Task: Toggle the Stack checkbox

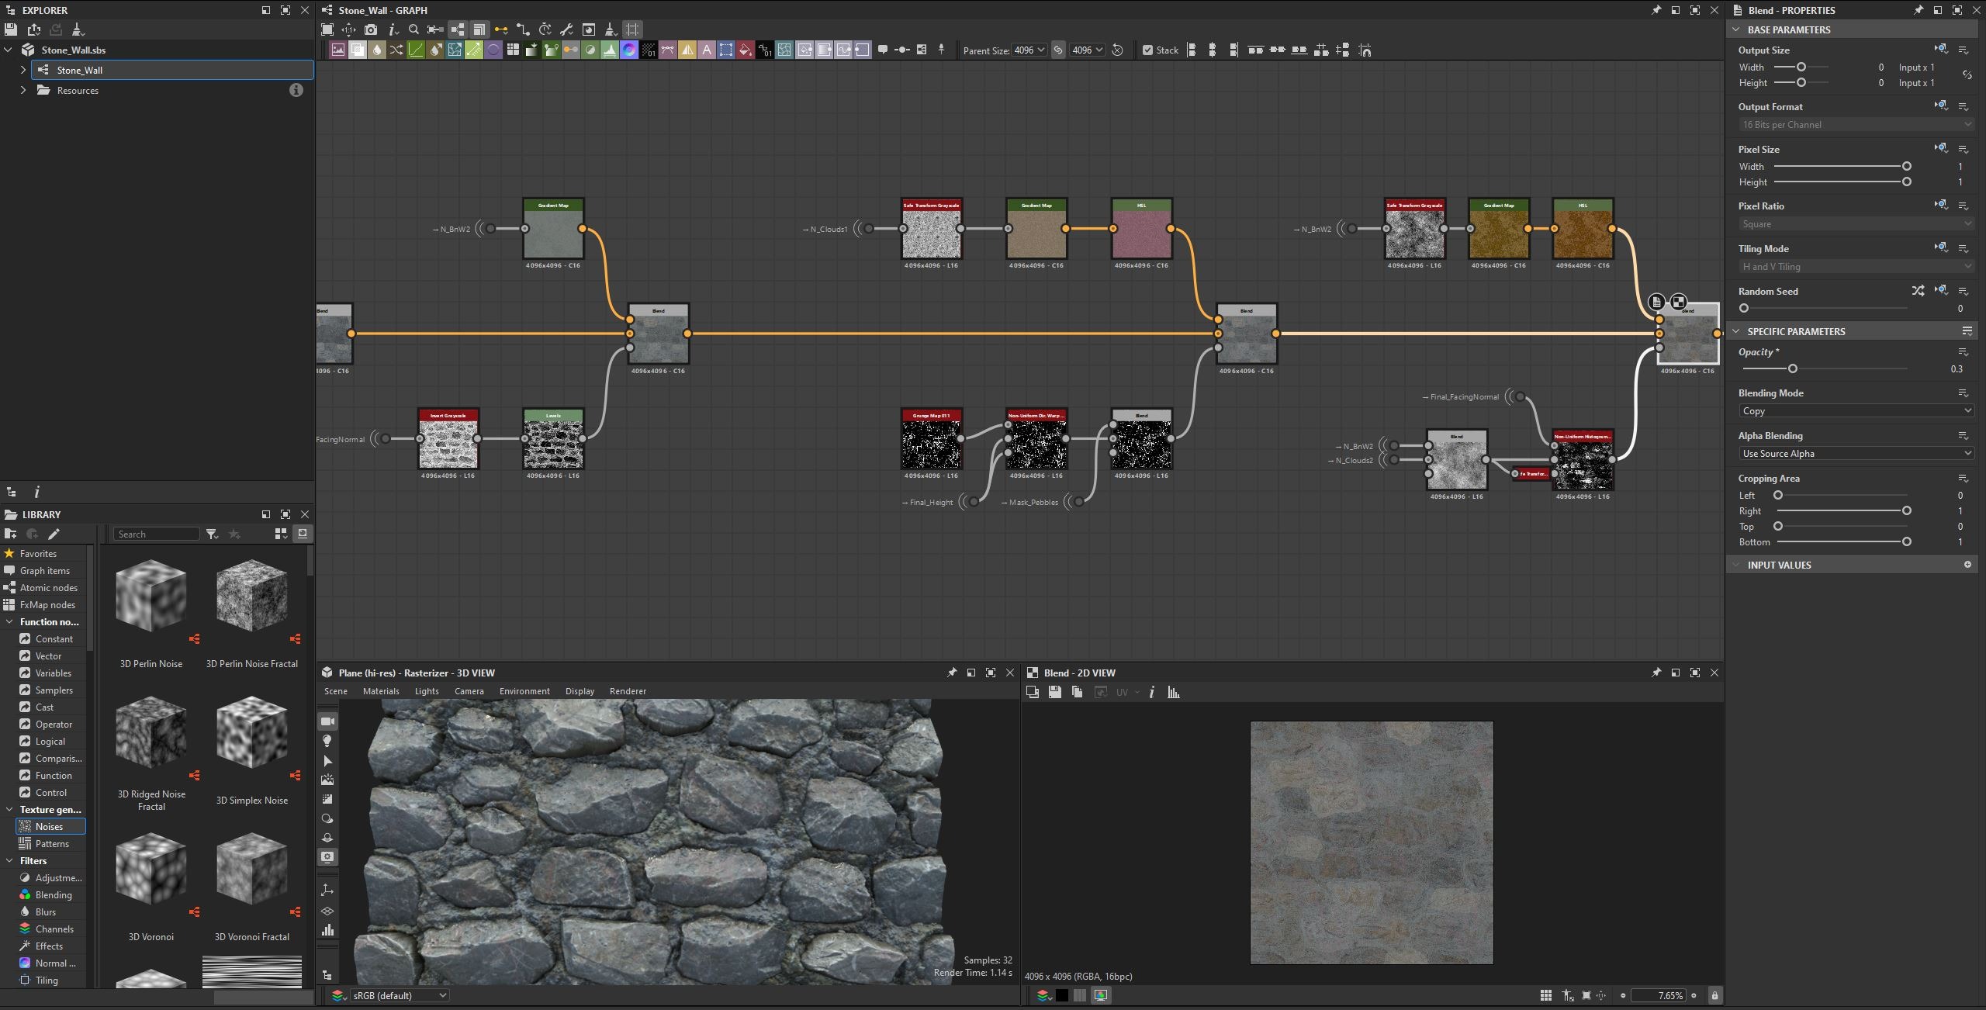Action: (1147, 50)
